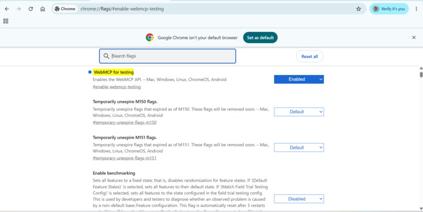
Task: Open the M150 flags Default dropdown
Action: [x=299, y=112]
